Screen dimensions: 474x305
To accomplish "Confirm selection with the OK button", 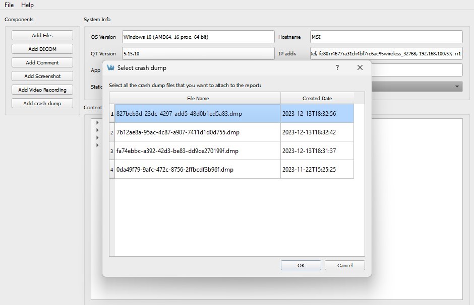I will 301,265.
